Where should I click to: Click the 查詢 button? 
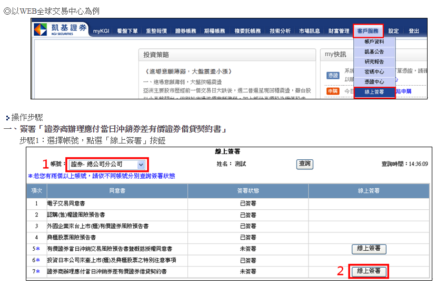[x=305, y=164]
